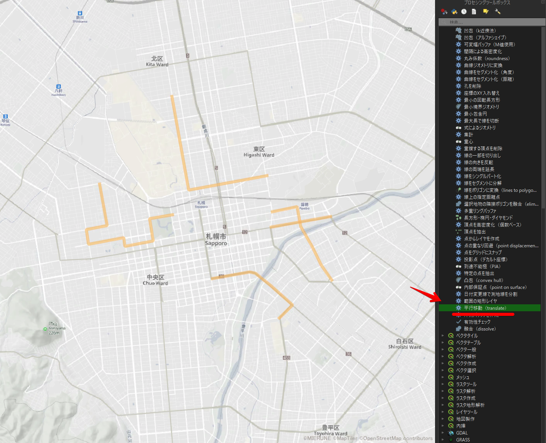Screen dimensions: 546x443
Task: Select 点をグリッドにスナップ algorithm
Action: tap(483, 253)
